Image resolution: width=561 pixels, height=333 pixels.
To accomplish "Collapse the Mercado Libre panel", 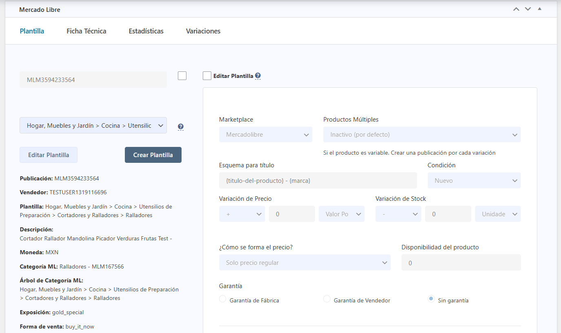I will click(x=540, y=9).
